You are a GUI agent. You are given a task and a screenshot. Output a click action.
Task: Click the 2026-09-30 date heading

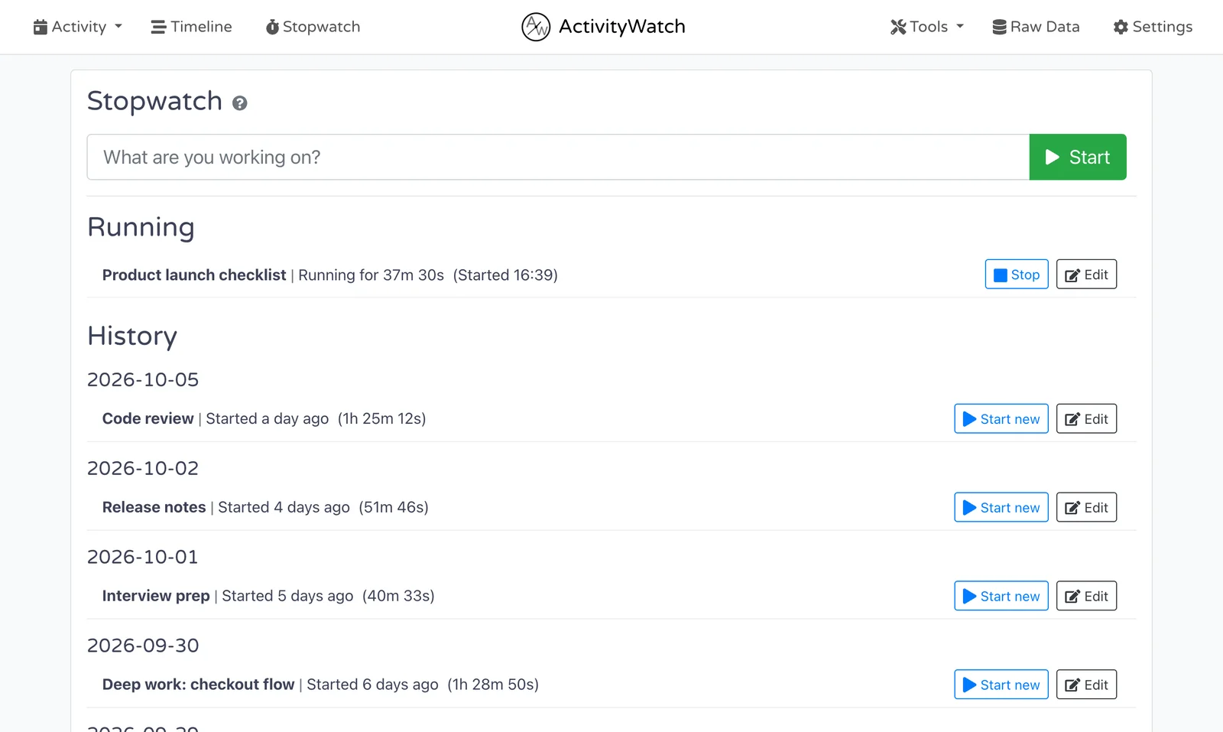(143, 646)
